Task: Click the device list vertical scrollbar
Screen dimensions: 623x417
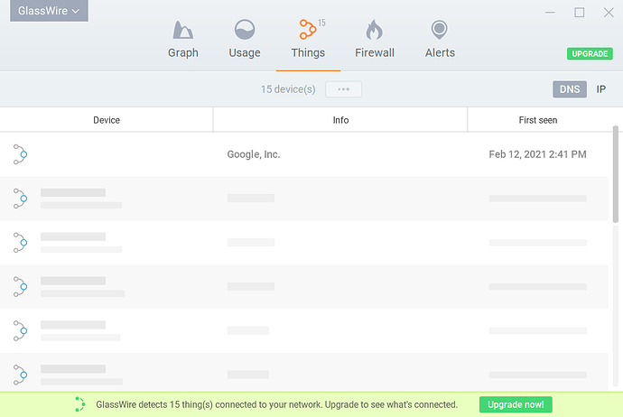Action: coord(617,173)
